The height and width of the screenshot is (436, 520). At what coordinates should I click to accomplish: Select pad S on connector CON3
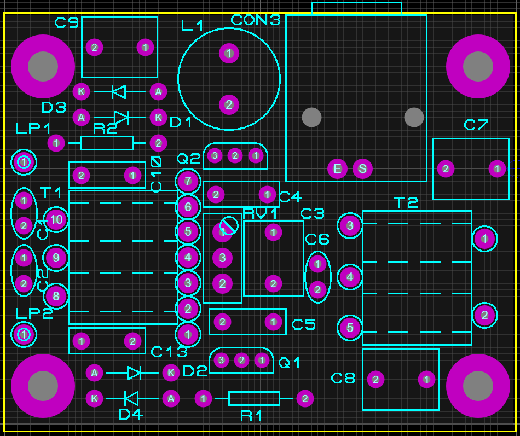[x=362, y=169]
